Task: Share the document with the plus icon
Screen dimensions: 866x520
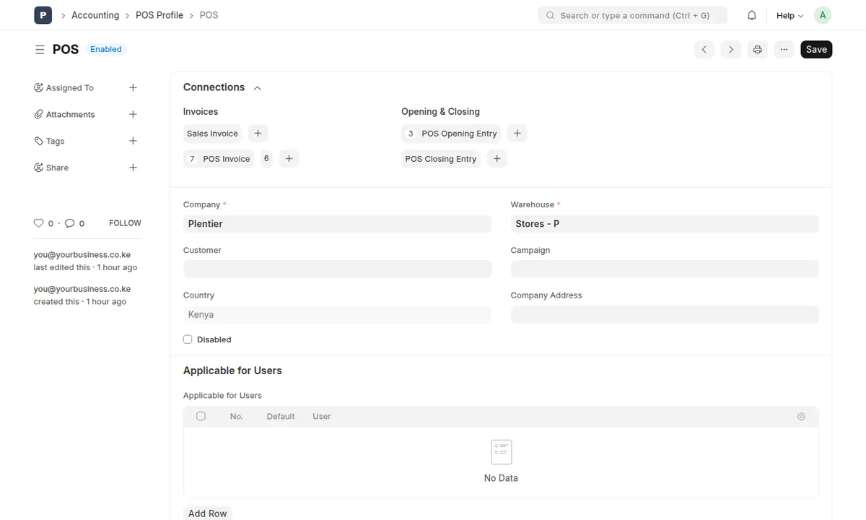Action: click(x=133, y=168)
